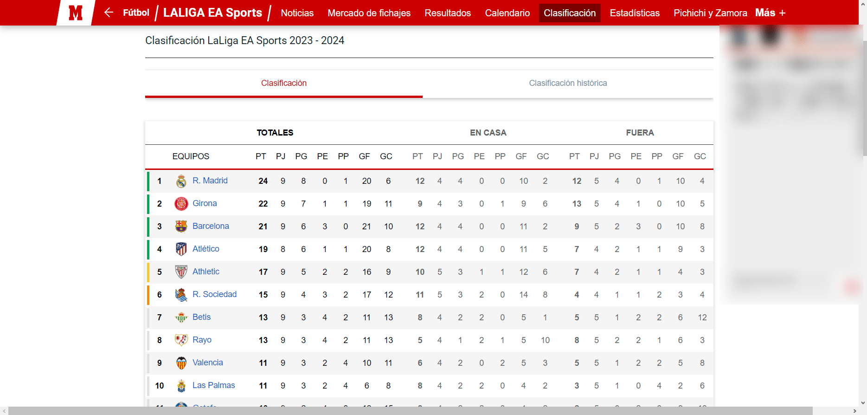Click the Fútbol link
Viewport: 867px width, 415px height.
pyautogui.click(x=136, y=13)
